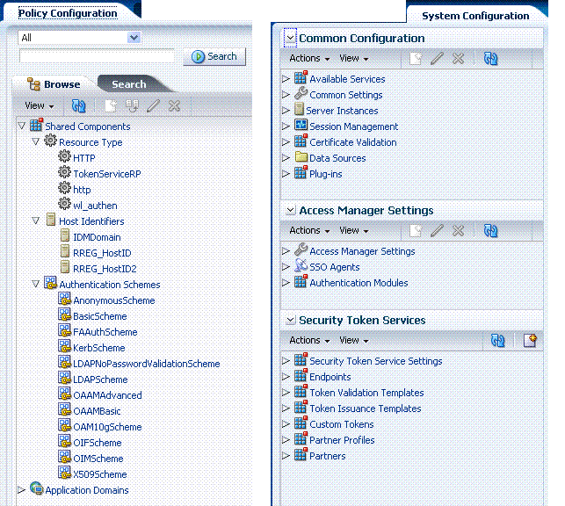Image resolution: width=565 pixels, height=506 pixels.
Task: Collapse the Common Configuration section
Action: [x=290, y=38]
